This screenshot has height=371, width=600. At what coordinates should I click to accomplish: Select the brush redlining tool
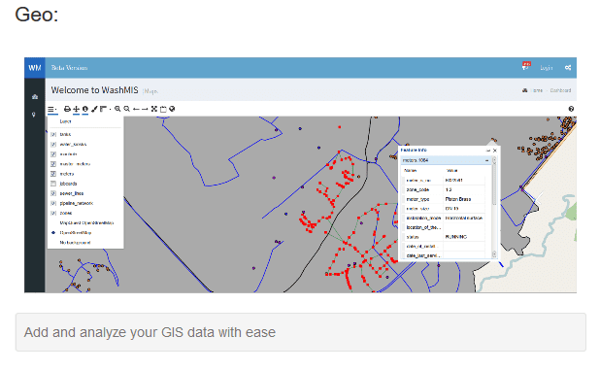94,109
